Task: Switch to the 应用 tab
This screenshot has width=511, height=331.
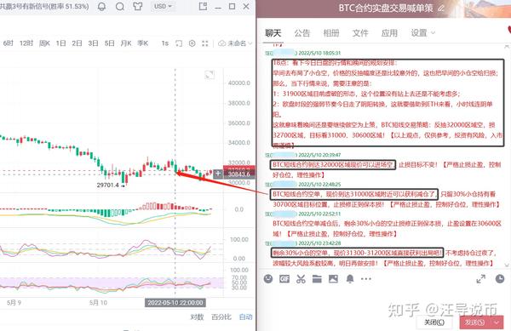Action: click(389, 33)
